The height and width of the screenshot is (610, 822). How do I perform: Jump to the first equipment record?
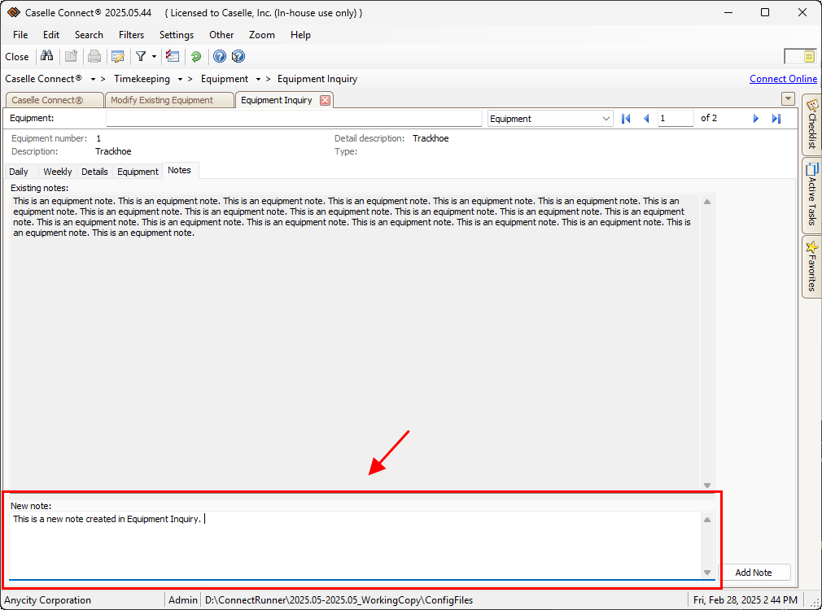626,119
